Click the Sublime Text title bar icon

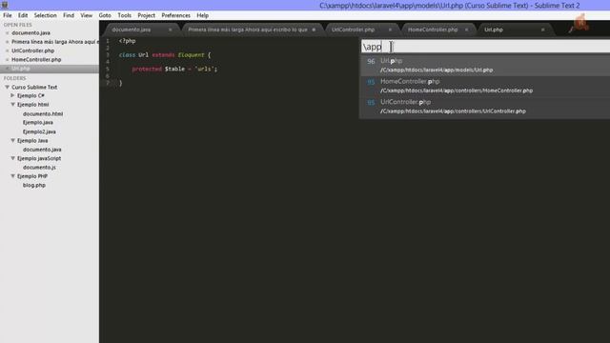(5, 5)
